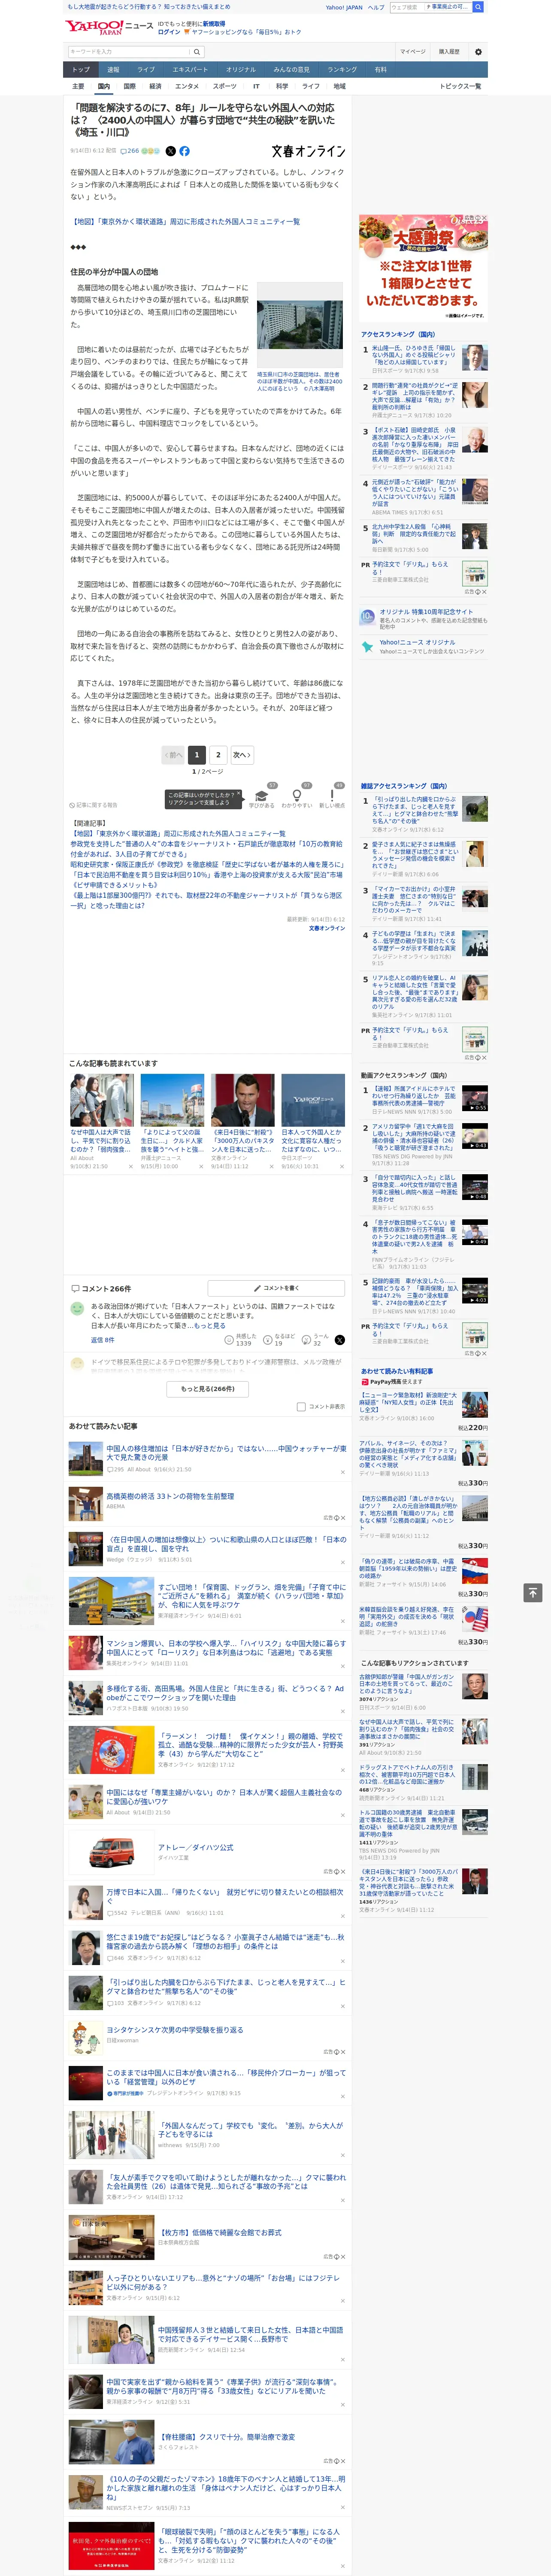
Task: Open the settings gear icon
Action: click(478, 52)
